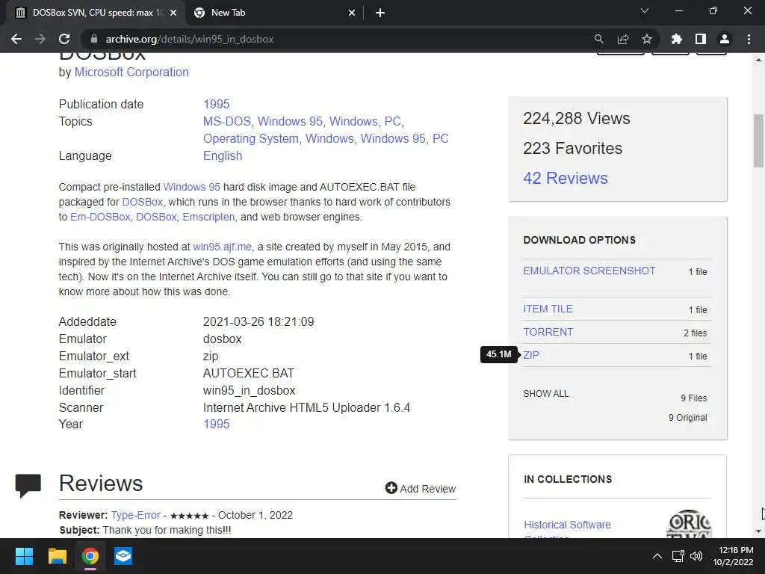Image resolution: width=765 pixels, height=574 pixels.
Task: Open ITEM TILE download option
Action: point(548,309)
